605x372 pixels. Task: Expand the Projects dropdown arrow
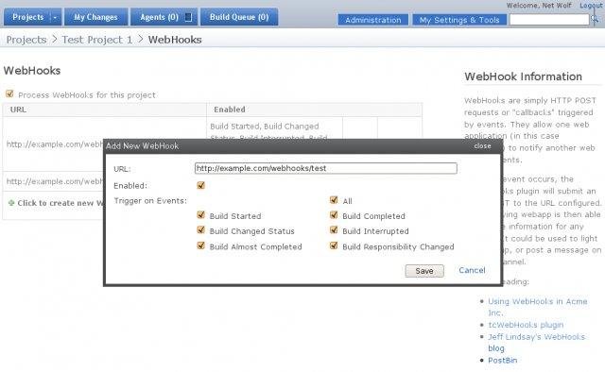[x=56, y=17]
